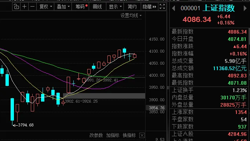Viewport: 250px width, 141px height.
Task: Click the 上证换手 value 1.23%
Action: pyautogui.click(x=240, y=90)
